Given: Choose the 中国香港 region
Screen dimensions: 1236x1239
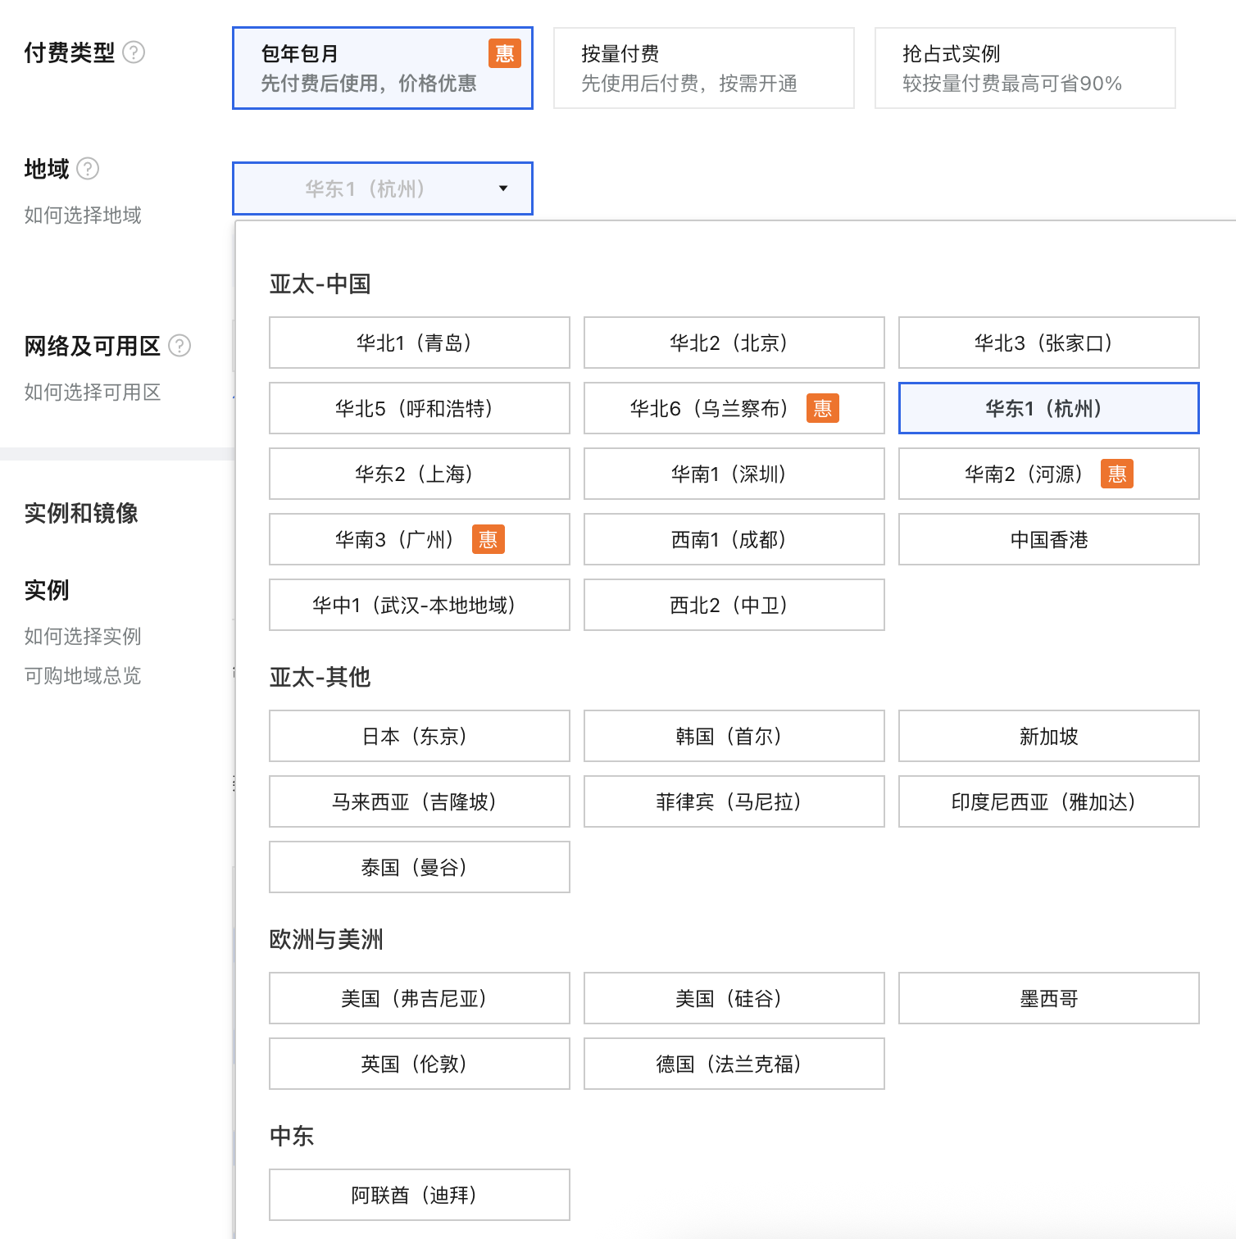Looking at the screenshot, I should 1048,539.
